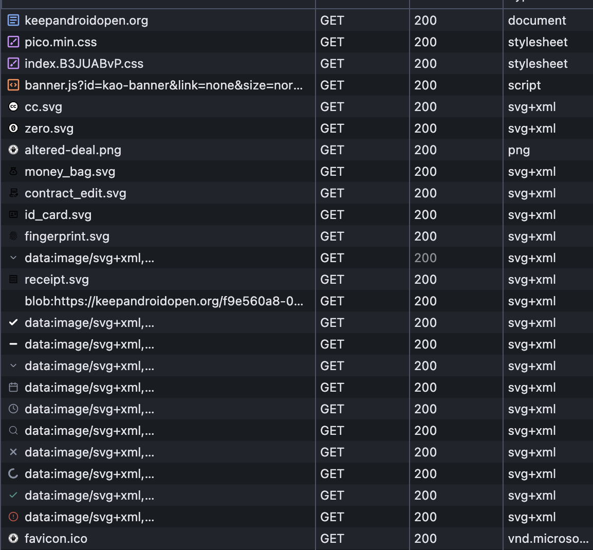Click the green checkmark icon request
Screen dimensions: 593x550
pyautogui.click(x=13, y=496)
